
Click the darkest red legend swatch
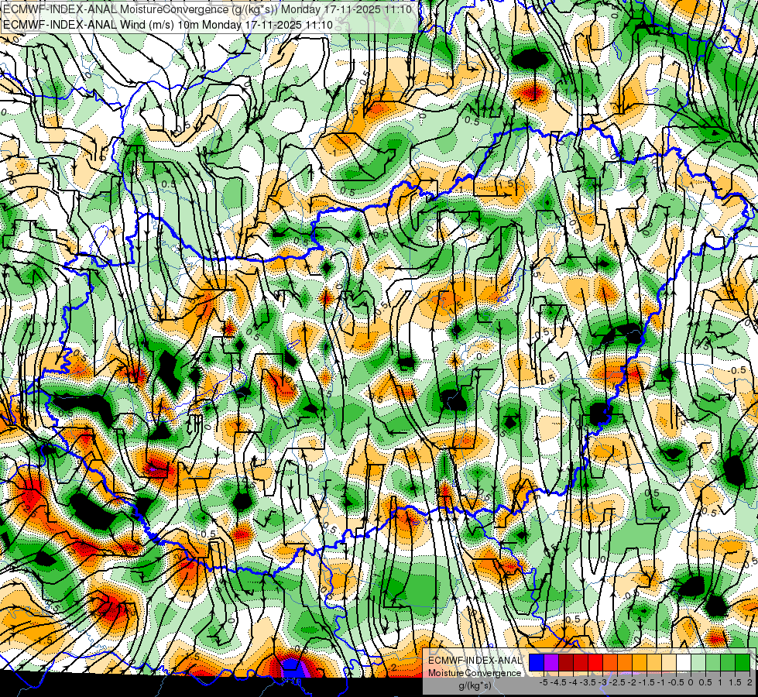click(x=566, y=662)
